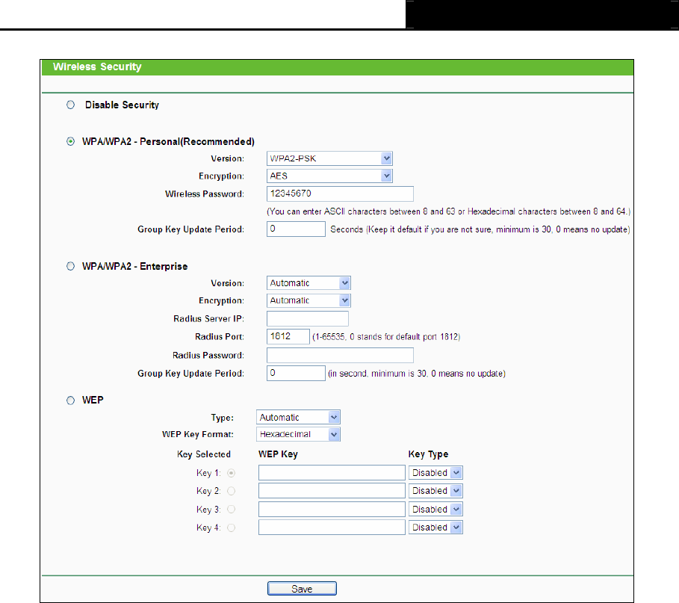Open Key 2 Key Type dropdown
Viewport: 679px width, 603px height.
pos(435,491)
